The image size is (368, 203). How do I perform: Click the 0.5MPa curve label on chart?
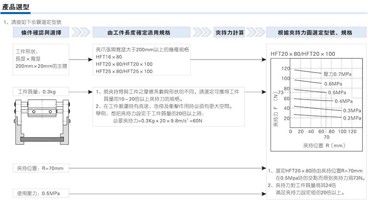point(339,93)
